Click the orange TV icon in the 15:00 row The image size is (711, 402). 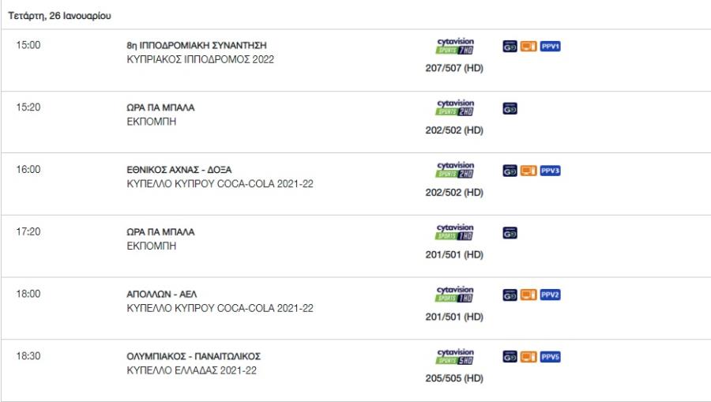click(x=529, y=47)
